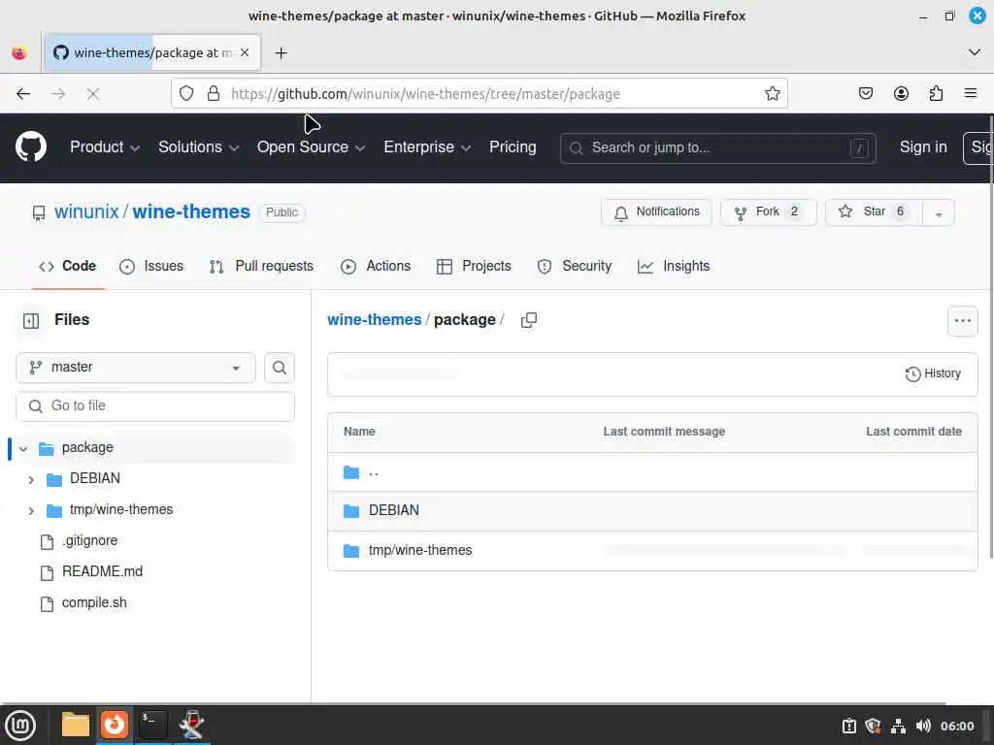
Task: Open the Pocket save icon in toolbar
Action: click(x=865, y=94)
